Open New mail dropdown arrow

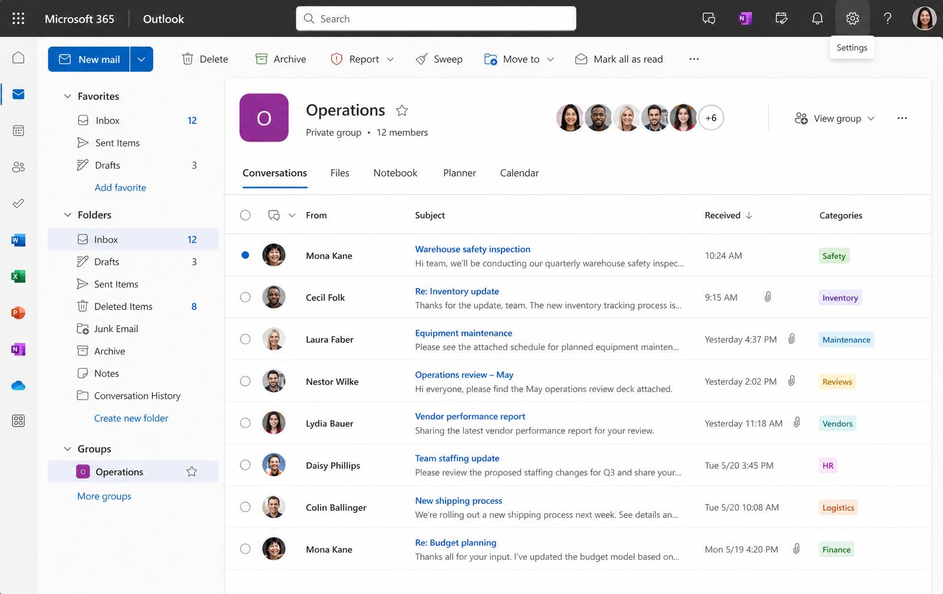[x=141, y=59]
